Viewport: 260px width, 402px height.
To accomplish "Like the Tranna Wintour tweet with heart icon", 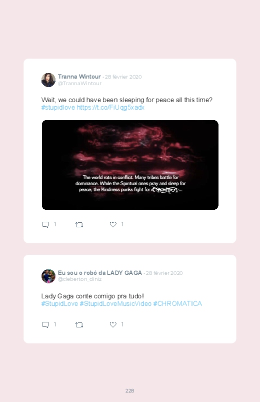I will (x=113, y=225).
